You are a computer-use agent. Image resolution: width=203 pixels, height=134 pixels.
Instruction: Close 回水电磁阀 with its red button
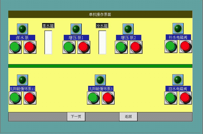point(185,98)
